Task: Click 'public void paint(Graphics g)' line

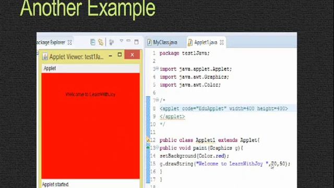Action: tap(201, 148)
